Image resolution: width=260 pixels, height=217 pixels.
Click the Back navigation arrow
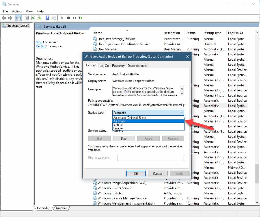4,18
